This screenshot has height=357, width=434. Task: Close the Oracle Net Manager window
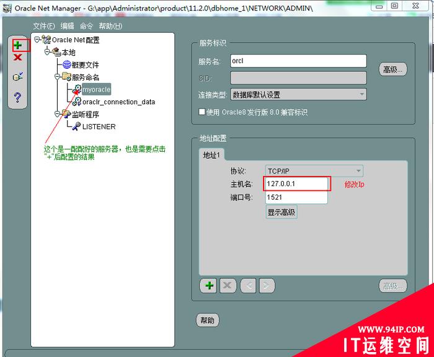click(x=415, y=6)
